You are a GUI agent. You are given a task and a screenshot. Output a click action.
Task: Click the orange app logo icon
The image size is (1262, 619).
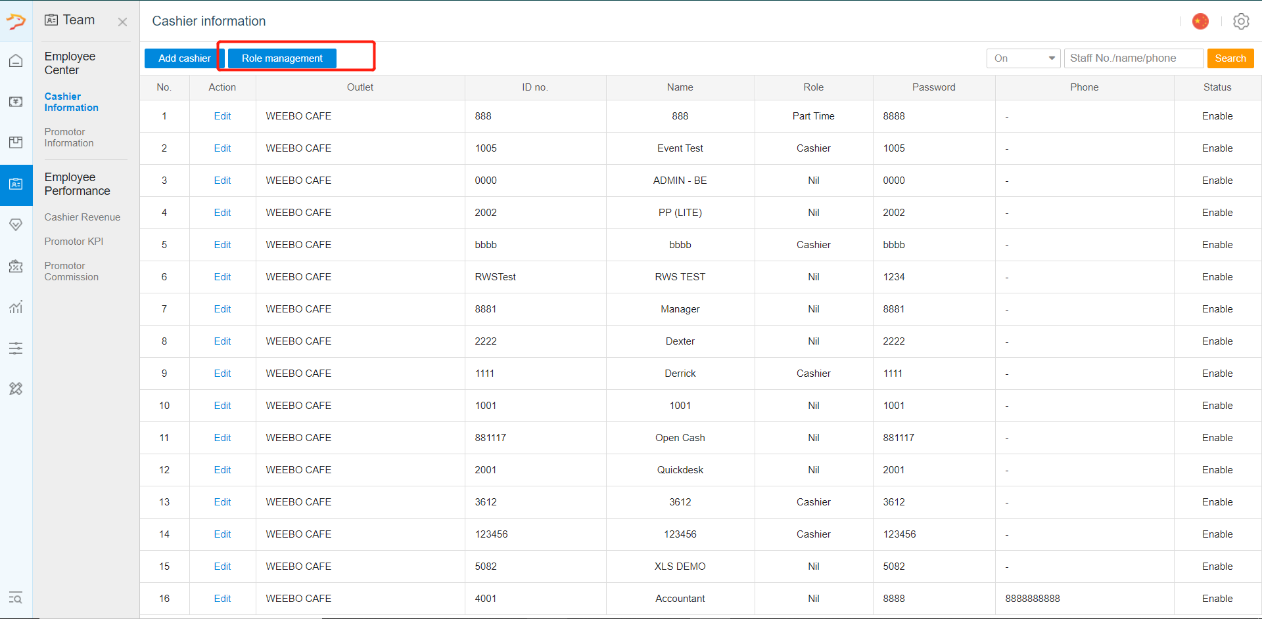16,21
